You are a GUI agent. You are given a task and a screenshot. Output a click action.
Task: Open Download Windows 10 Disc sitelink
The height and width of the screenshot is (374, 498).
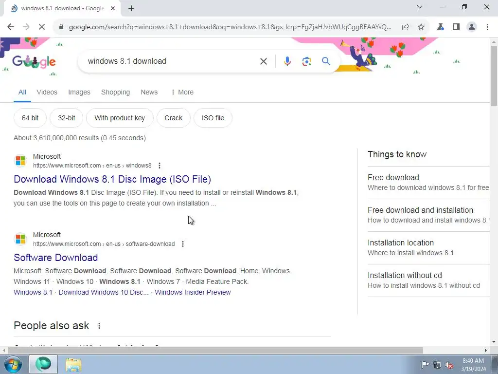click(x=104, y=292)
